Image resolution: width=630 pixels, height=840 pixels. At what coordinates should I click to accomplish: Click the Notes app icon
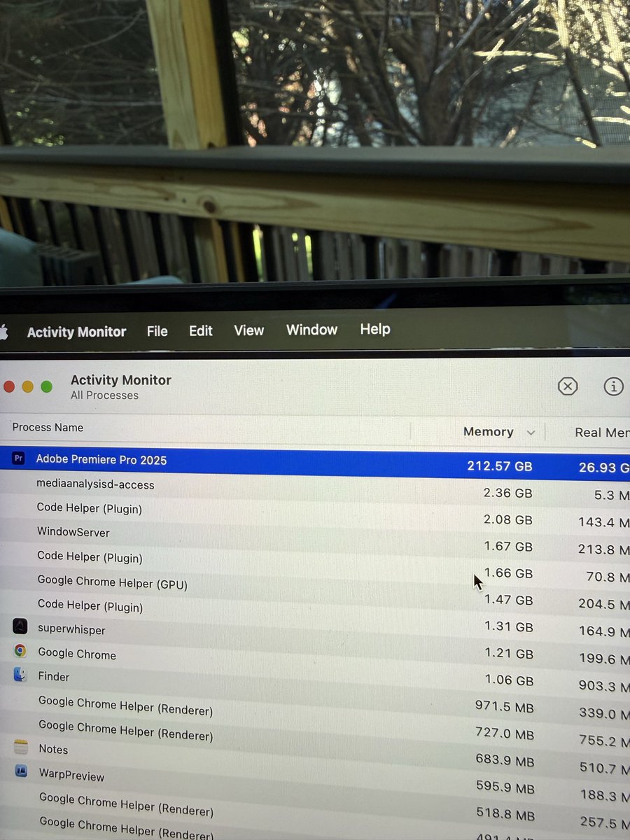coord(21,748)
